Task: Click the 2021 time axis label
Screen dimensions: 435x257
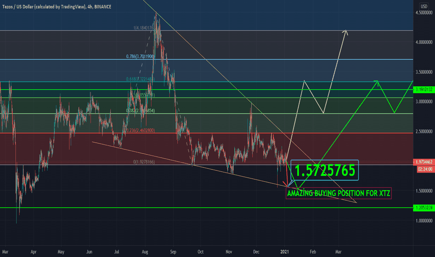Action: pyautogui.click(x=285, y=252)
